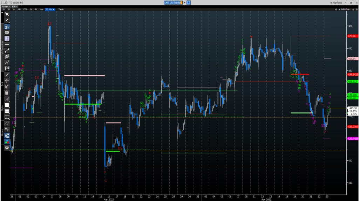Show the Max date range
Viewport: 359px width, 201px height.
41,9
